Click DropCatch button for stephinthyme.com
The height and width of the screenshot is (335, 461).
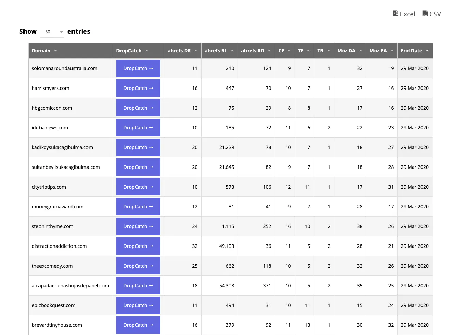pyautogui.click(x=138, y=226)
